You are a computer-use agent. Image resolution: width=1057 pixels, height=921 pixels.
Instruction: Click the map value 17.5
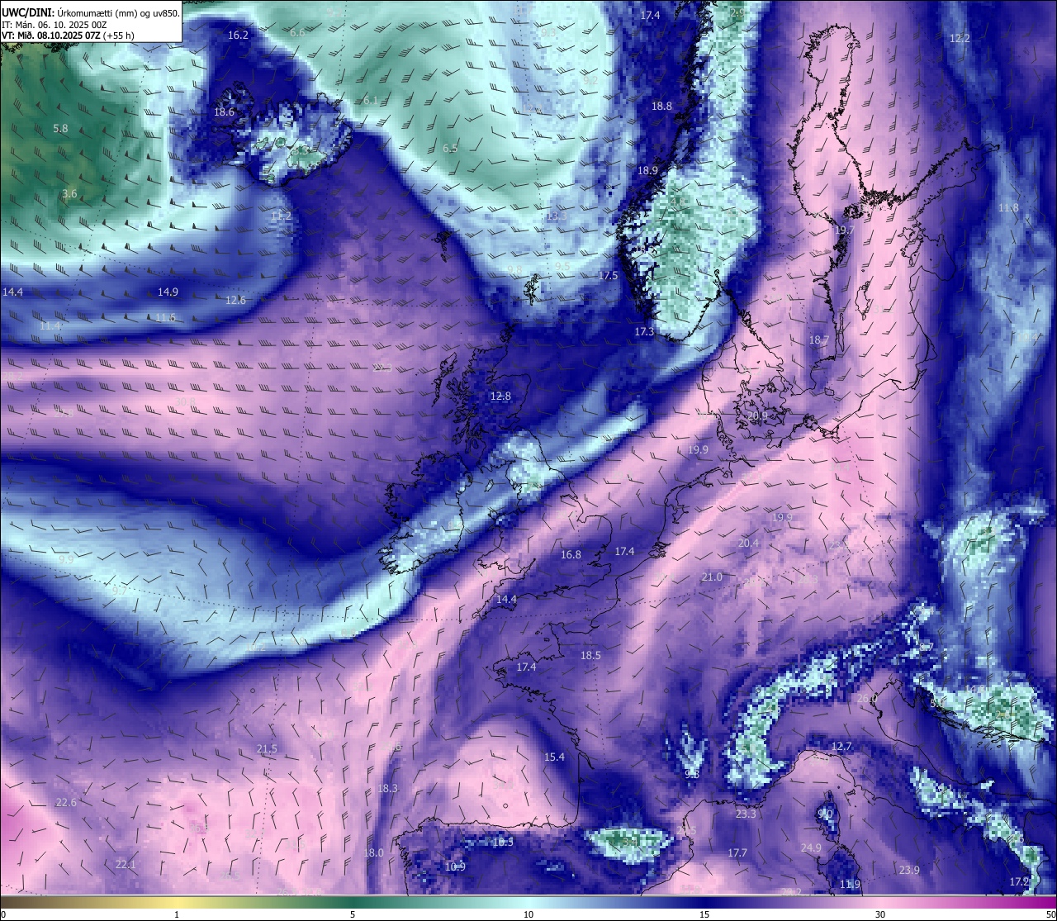coord(609,275)
